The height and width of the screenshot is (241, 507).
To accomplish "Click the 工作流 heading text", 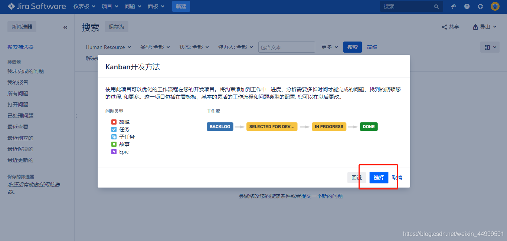I will coord(213,111).
